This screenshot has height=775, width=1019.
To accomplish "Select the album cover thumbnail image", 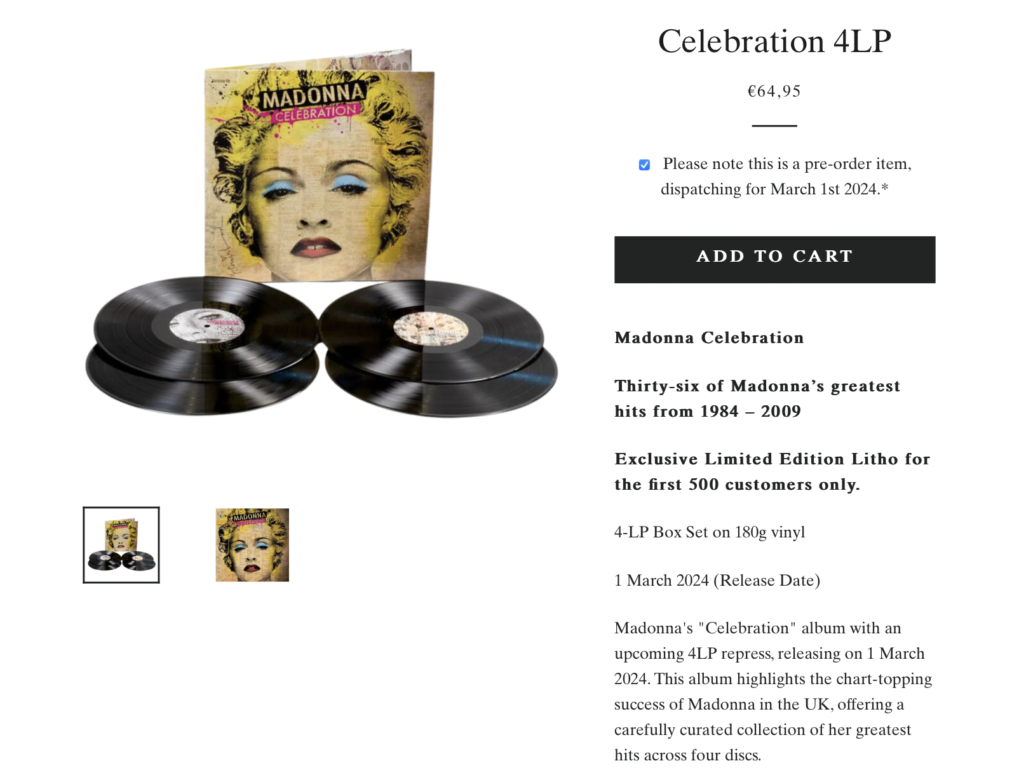I will pos(252,545).
